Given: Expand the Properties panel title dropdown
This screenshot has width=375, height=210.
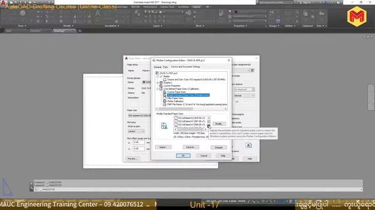Looking at the screenshot, I should point(240,26).
